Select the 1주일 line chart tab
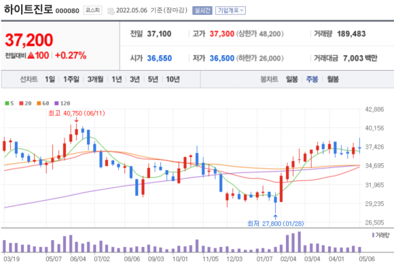The image size is (394, 268). click(x=71, y=80)
